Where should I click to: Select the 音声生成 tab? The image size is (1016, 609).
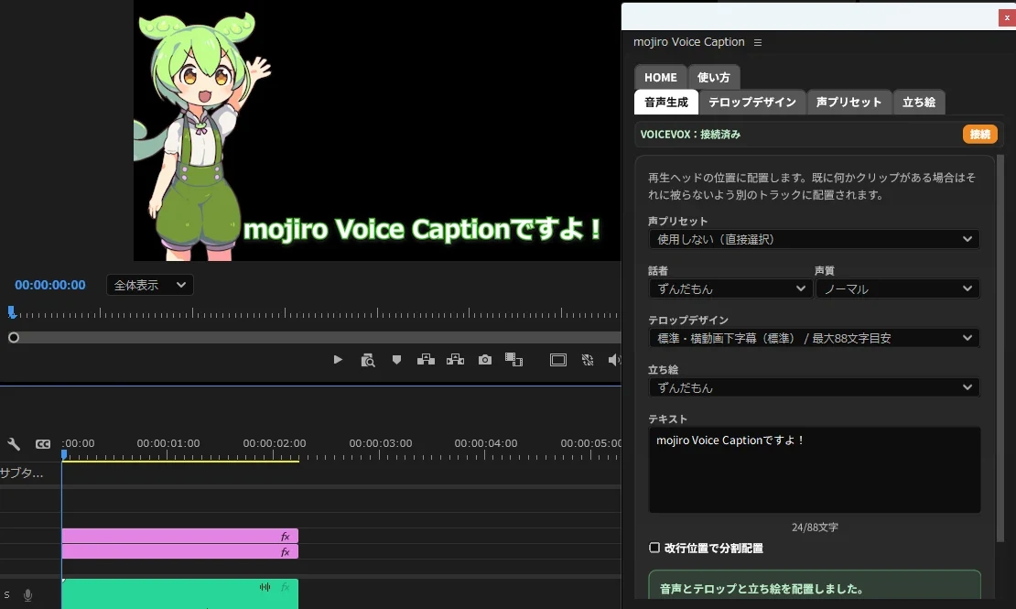[666, 102]
